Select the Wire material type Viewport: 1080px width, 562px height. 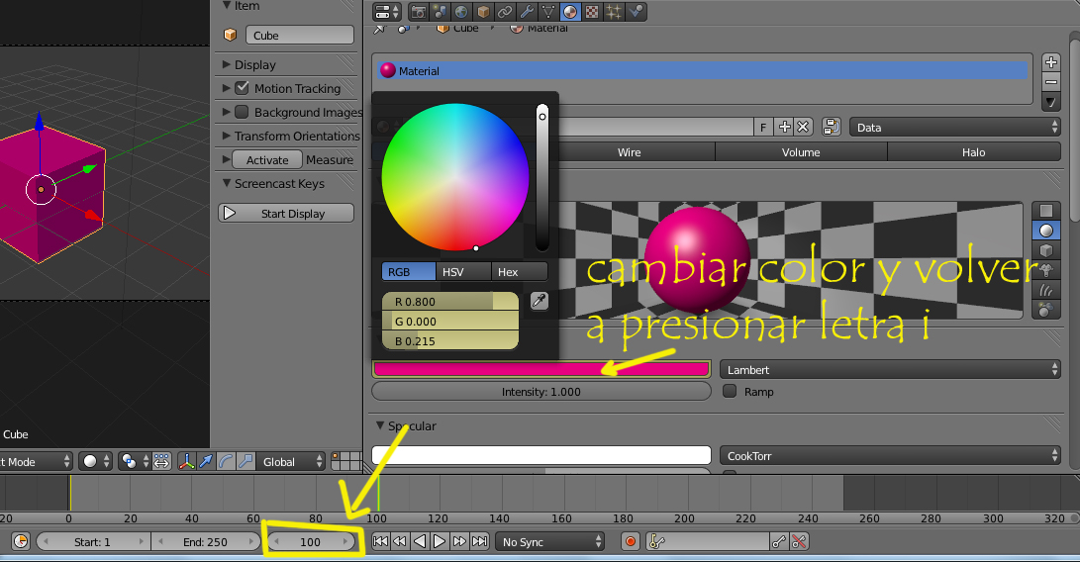click(x=629, y=152)
